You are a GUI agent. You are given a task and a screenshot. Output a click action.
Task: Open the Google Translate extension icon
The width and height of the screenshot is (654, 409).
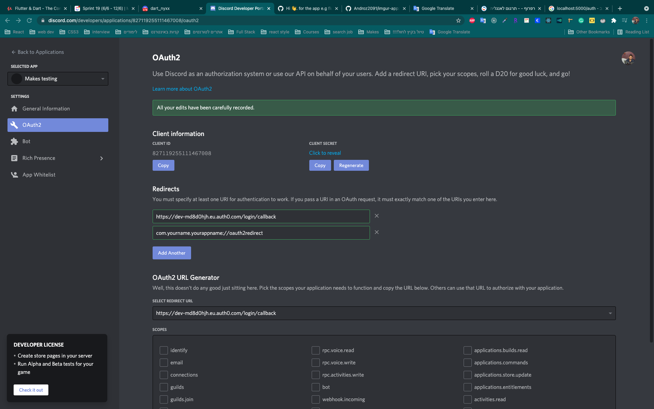point(483,20)
